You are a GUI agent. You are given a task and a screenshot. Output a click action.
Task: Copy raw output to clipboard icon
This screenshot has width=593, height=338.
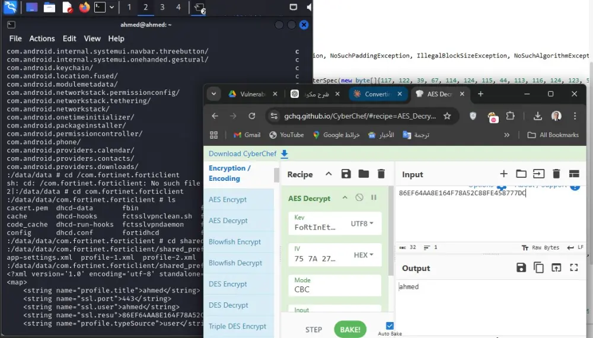click(x=538, y=267)
